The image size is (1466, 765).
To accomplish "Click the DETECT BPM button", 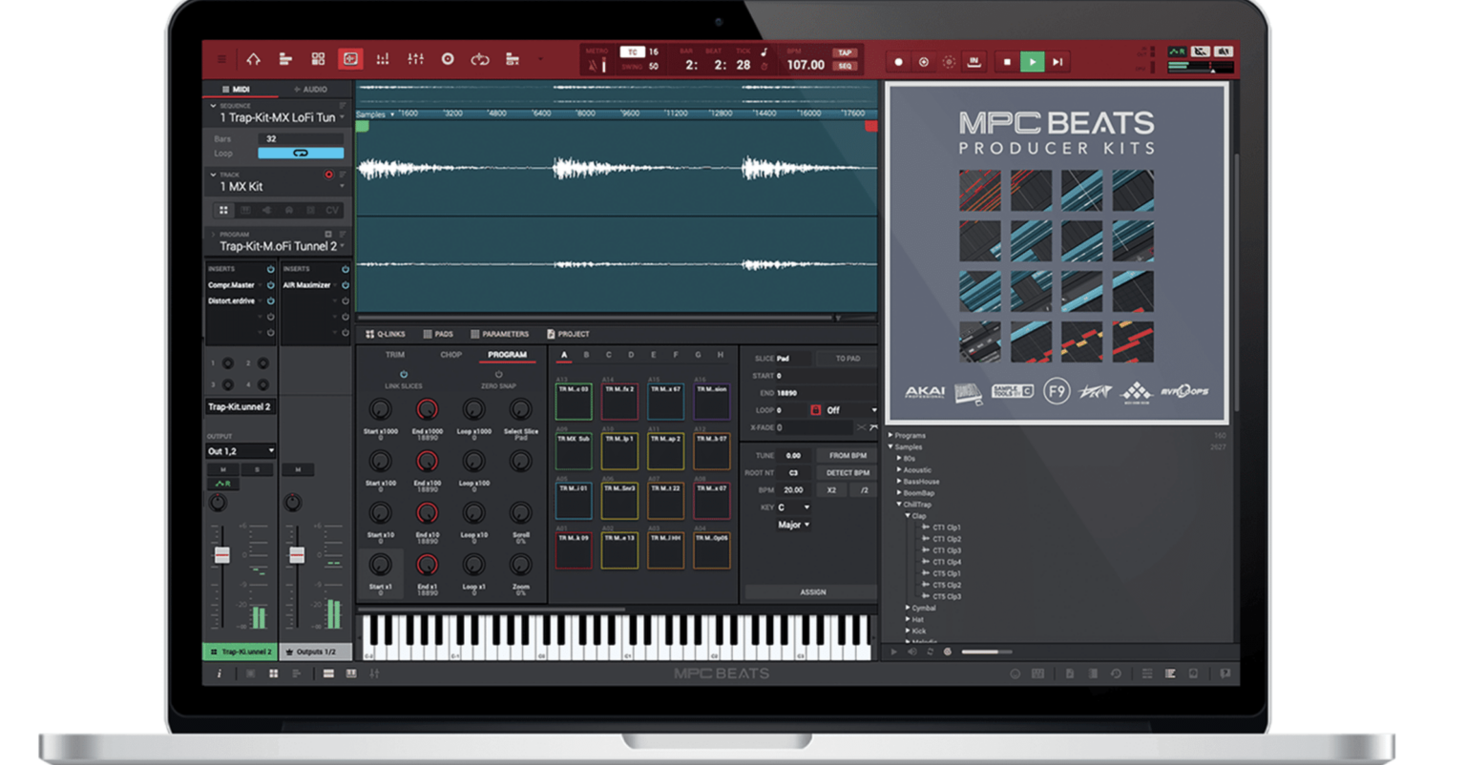I will click(847, 472).
